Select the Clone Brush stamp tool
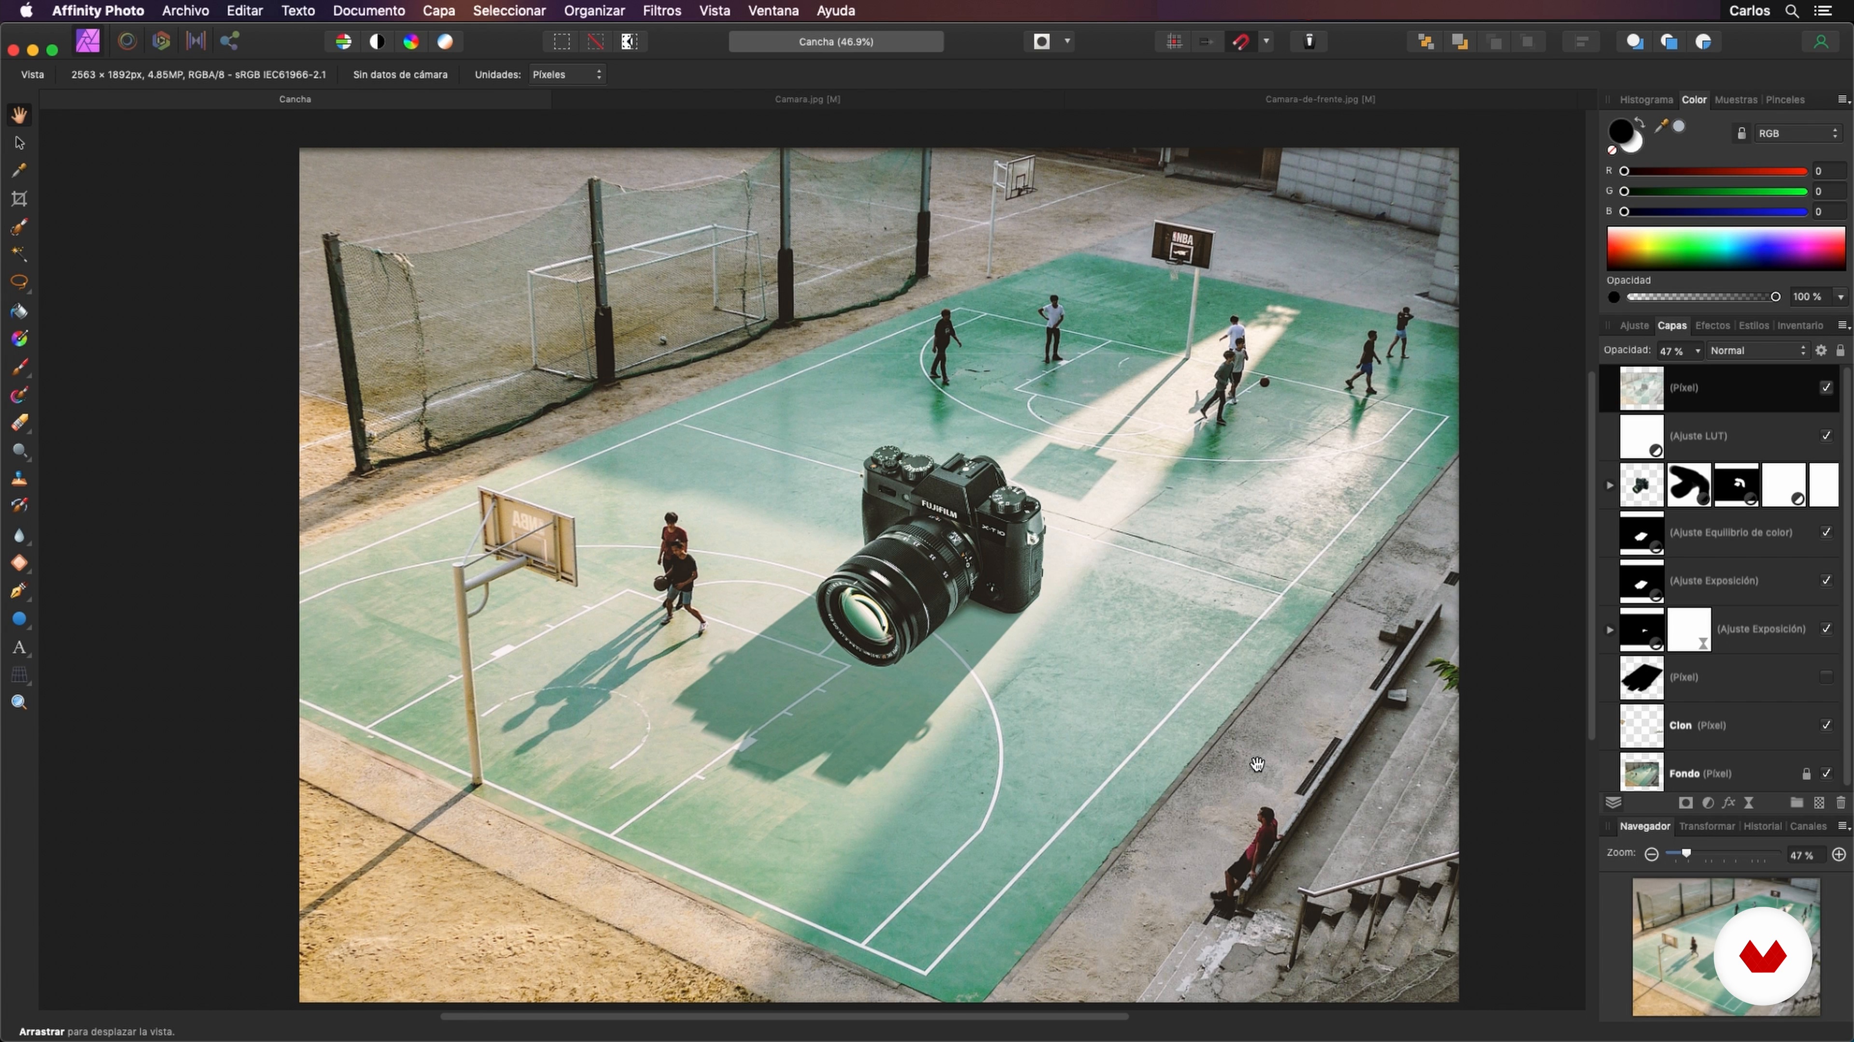Screen dimensions: 1854x1042 click(19, 479)
